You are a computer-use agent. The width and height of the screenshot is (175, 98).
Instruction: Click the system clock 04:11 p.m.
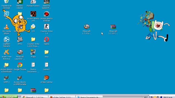(168, 97)
